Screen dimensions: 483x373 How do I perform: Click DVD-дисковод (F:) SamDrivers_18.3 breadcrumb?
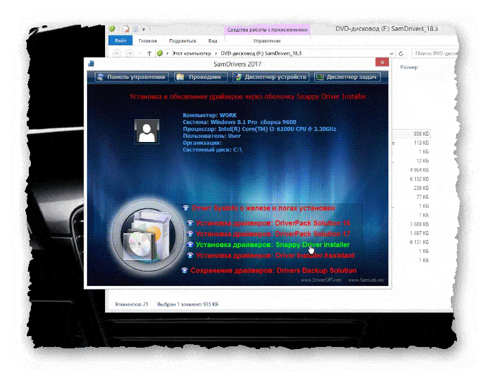pyautogui.click(x=261, y=53)
